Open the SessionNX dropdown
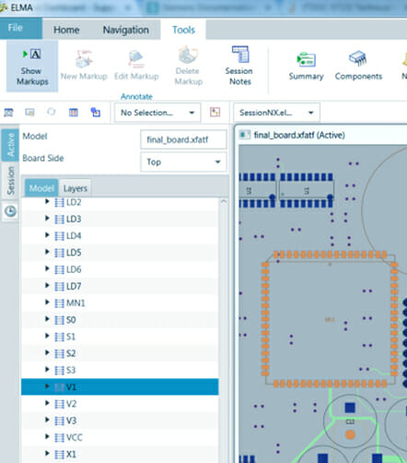Image resolution: width=407 pixels, height=463 pixels. click(276, 113)
